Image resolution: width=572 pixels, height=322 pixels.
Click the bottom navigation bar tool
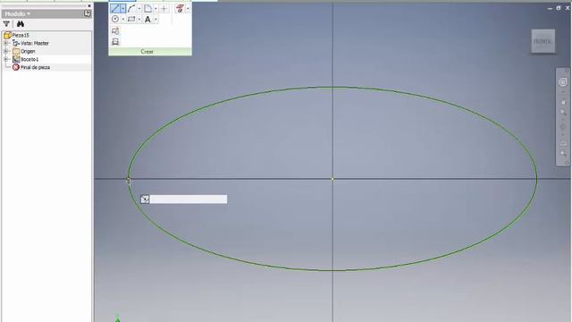click(563, 153)
